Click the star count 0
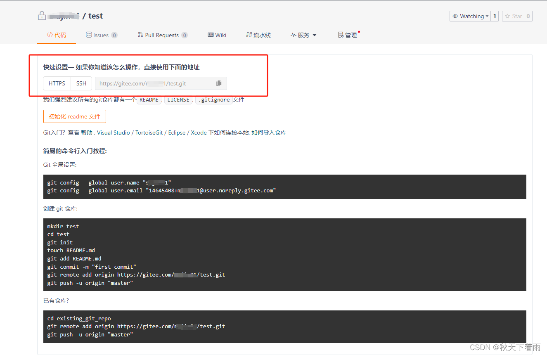Image resolution: width=547 pixels, height=355 pixels. point(528,16)
